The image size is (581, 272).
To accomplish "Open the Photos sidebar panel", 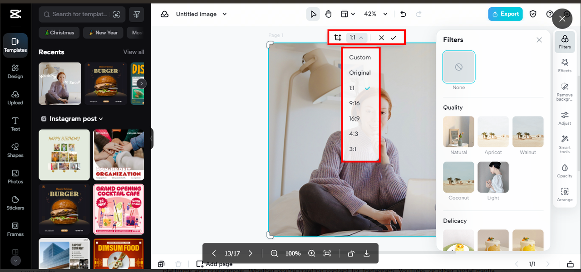I will (x=15, y=177).
